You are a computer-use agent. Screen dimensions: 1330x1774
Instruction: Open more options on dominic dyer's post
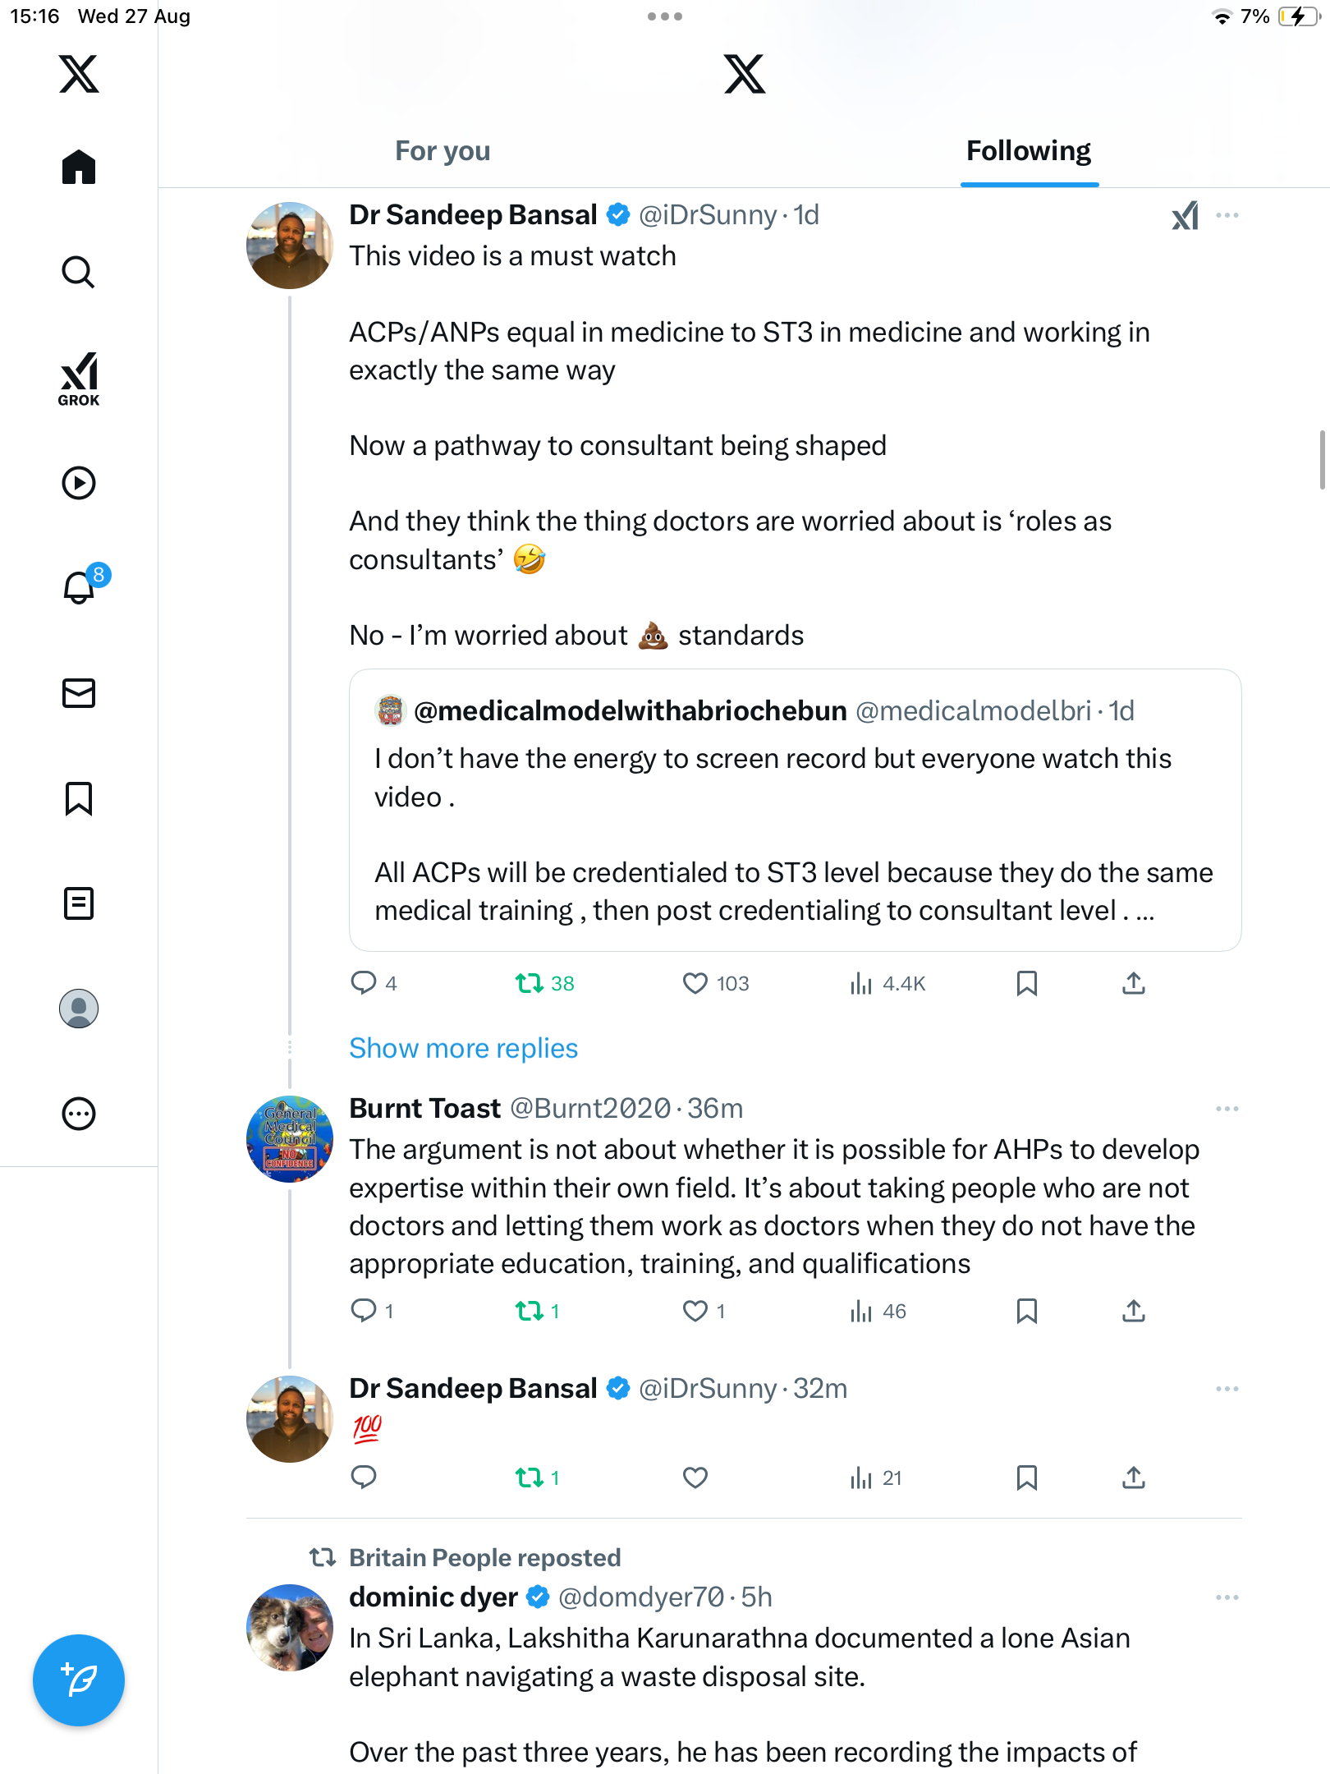(1227, 1597)
